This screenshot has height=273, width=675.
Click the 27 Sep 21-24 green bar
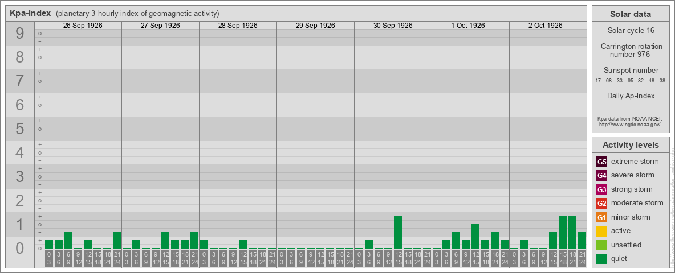[194, 241]
